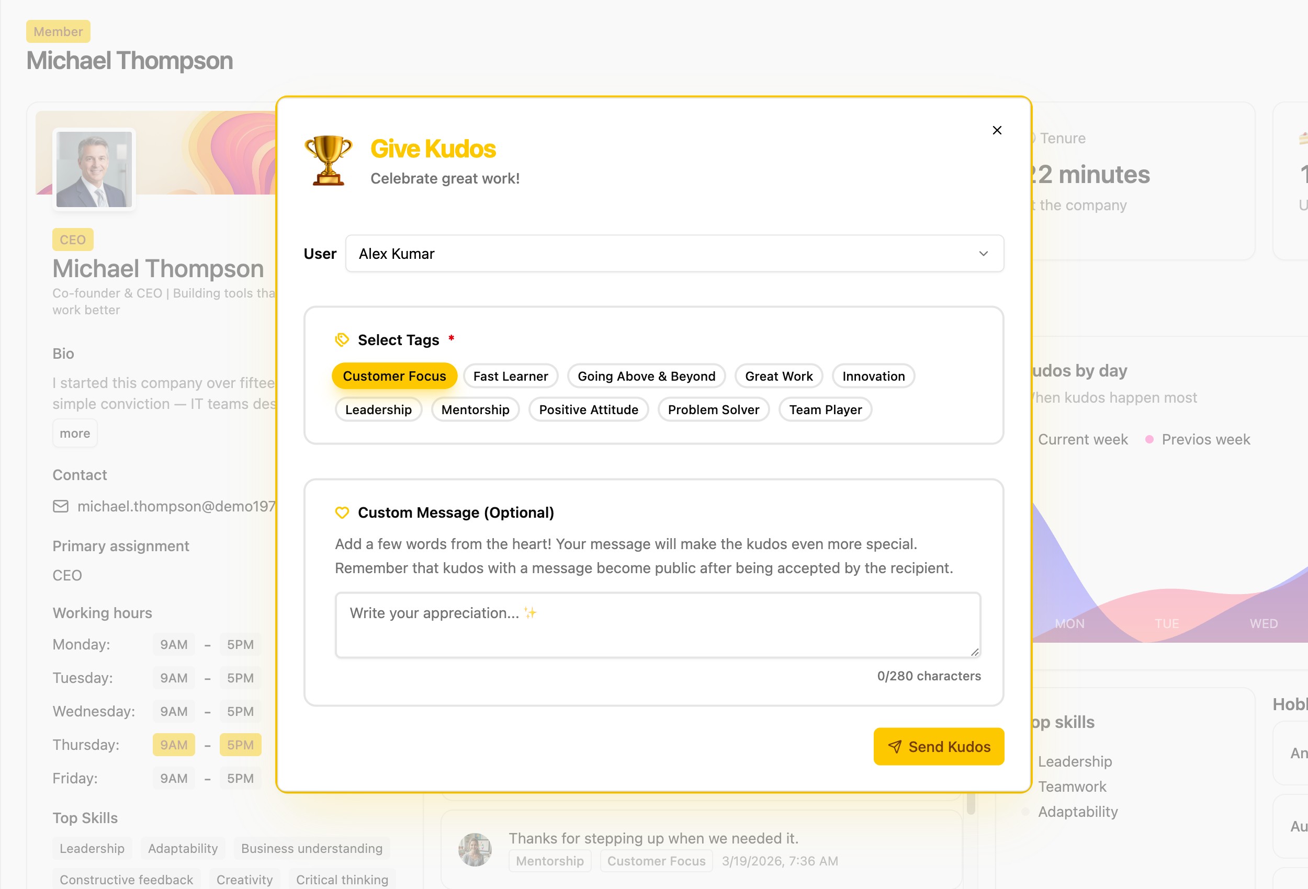The image size is (1308, 889).
Task: Click Michael Thompson's profile photo
Action: tap(94, 169)
